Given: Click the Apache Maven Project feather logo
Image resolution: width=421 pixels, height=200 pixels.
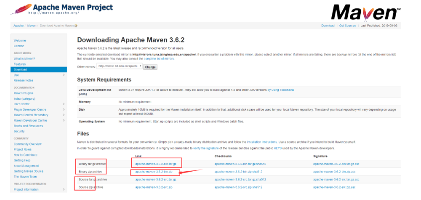Looking at the screenshot, I should click(x=62, y=8).
